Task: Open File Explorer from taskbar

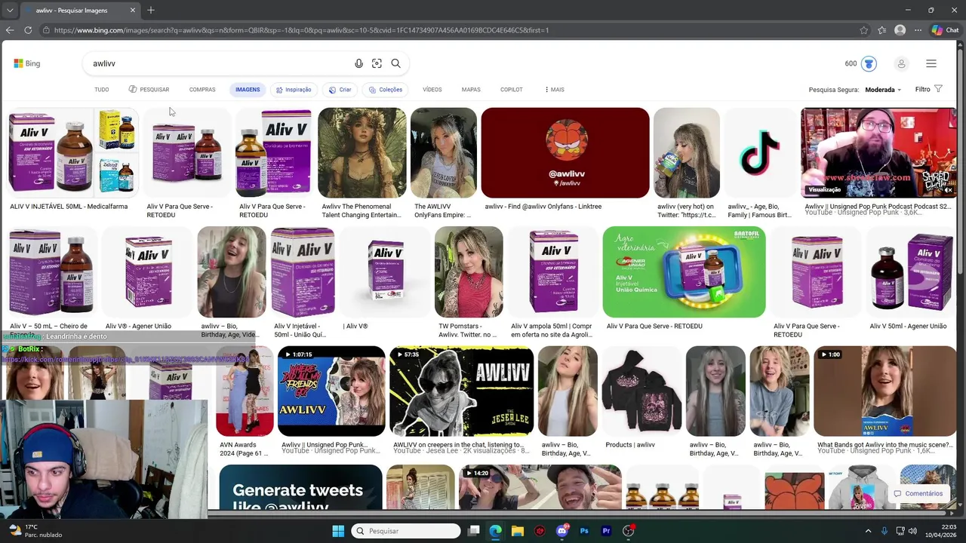Action: [x=518, y=531]
